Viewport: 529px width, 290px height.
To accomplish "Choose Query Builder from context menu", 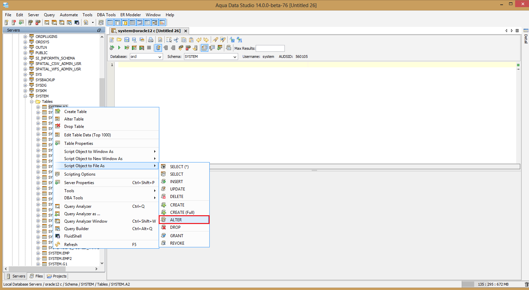I will point(106,228).
